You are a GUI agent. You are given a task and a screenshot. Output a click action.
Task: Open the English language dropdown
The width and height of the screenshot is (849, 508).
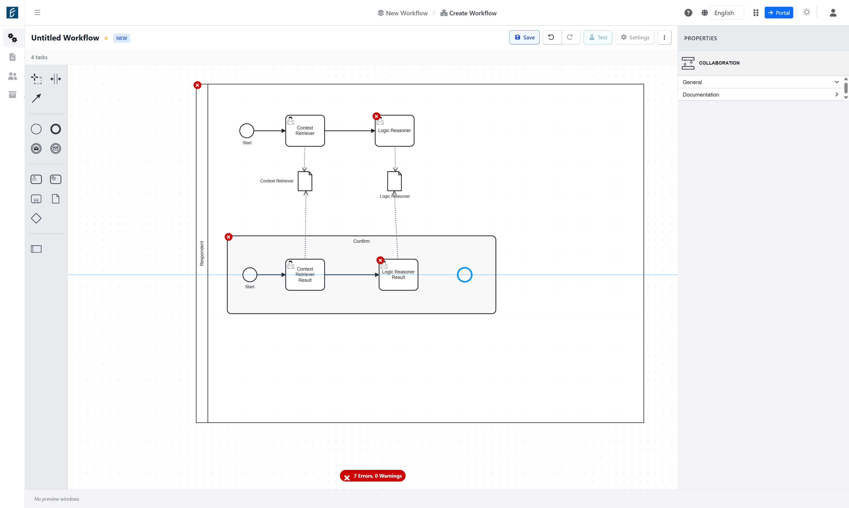[x=727, y=13]
